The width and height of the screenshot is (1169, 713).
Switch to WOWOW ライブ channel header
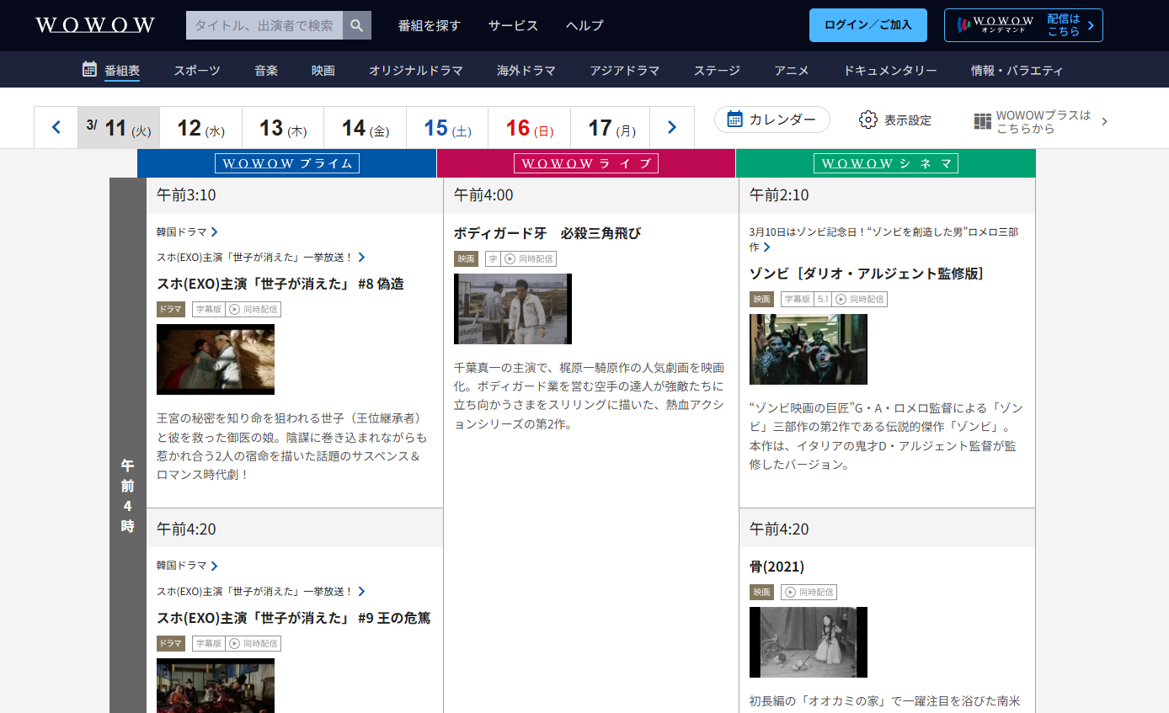[586, 163]
